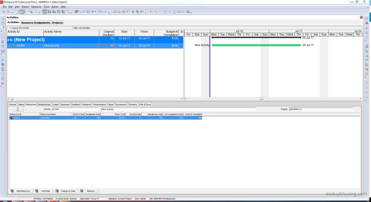Open the Tools menu
The image size is (371, 202).
point(46,7)
